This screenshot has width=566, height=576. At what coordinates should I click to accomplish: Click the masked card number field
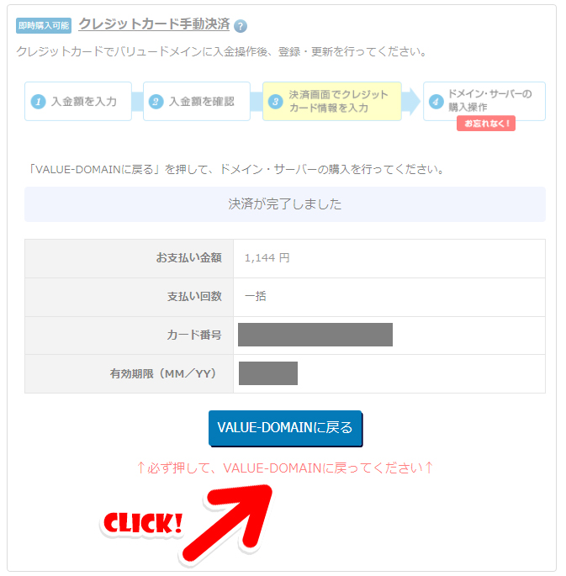(315, 335)
